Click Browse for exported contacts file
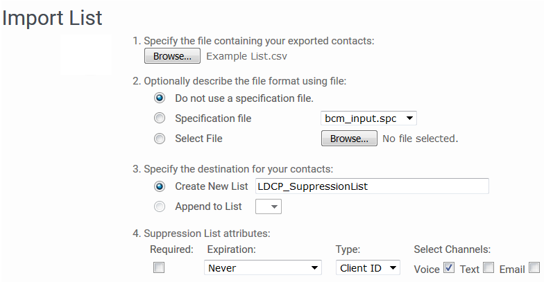This screenshot has width=544, height=282. coord(172,55)
